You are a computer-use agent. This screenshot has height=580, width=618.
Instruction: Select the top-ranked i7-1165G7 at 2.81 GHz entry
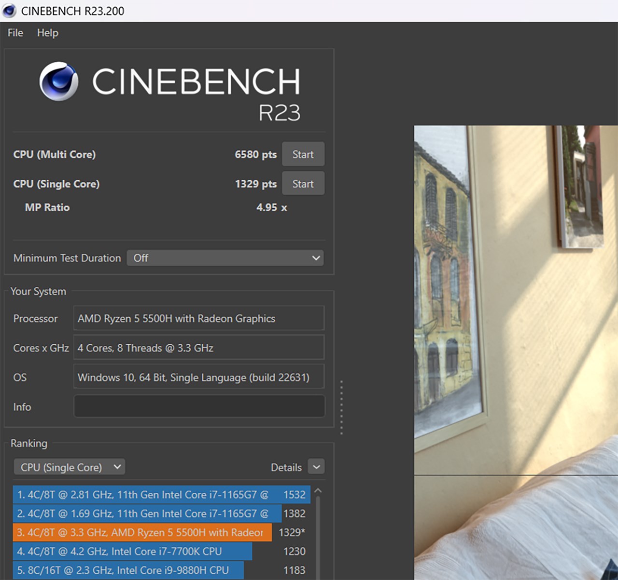[145, 495]
